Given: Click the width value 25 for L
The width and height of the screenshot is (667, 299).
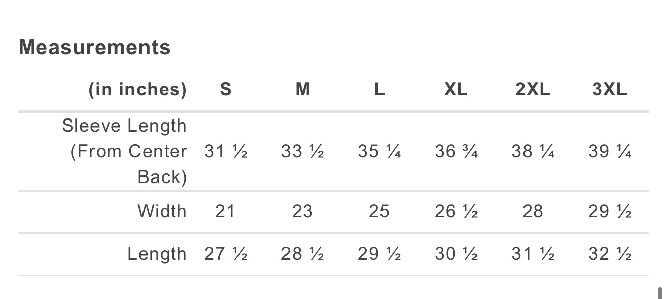Looking at the screenshot, I should (x=379, y=211).
